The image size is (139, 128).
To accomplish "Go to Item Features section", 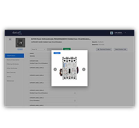I will pyautogui.click(x=11, y=72).
